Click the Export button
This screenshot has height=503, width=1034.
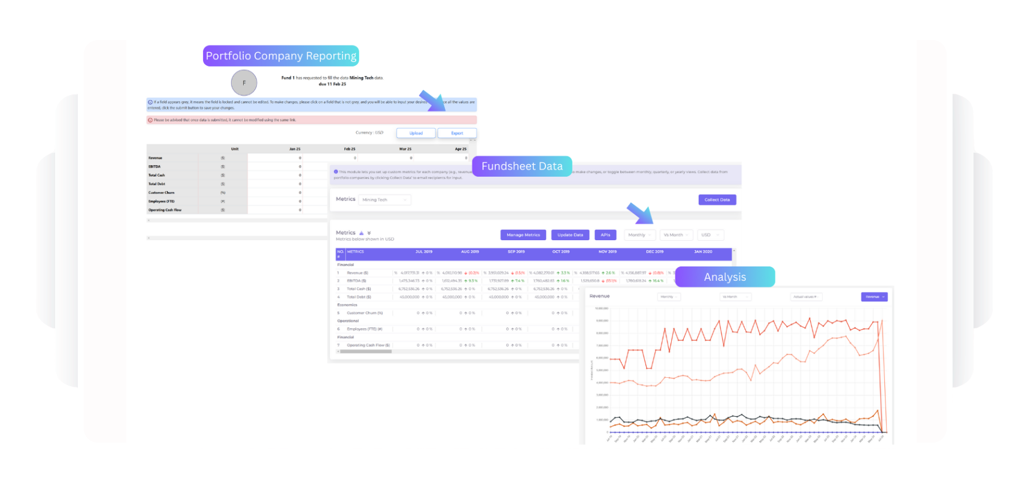tap(457, 134)
